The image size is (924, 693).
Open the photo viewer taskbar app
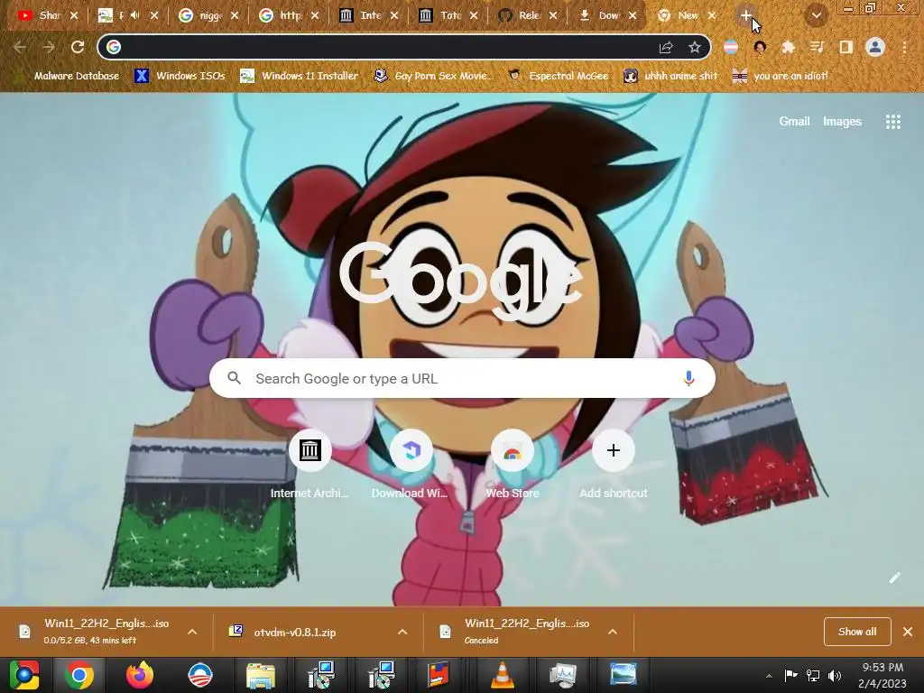pyautogui.click(x=623, y=675)
